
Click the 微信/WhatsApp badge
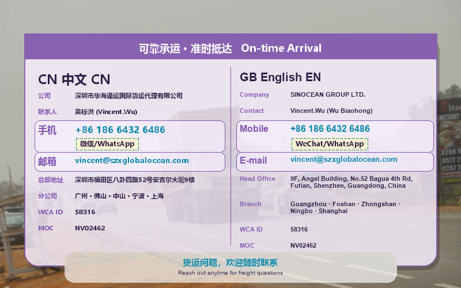coord(107,144)
